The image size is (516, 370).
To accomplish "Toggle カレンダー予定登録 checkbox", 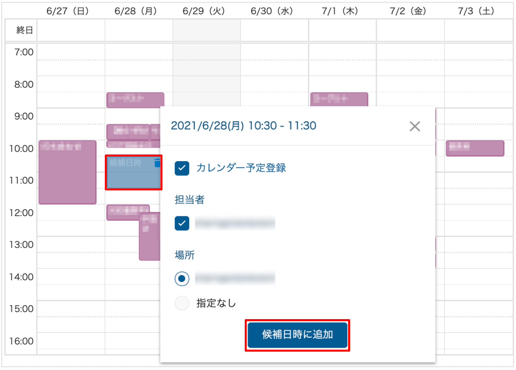I will point(182,168).
